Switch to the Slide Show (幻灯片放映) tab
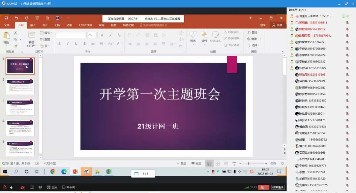Image resolution: width=356 pixels, height=193 pixels. coord(85,25)
